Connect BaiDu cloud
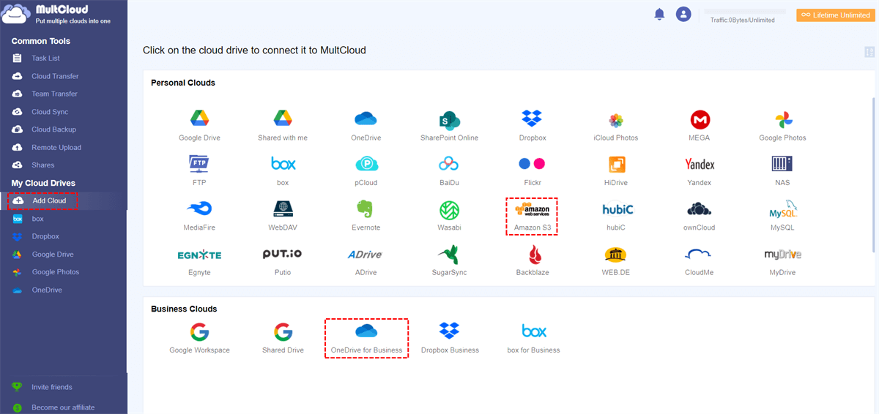This screenshot has height=414, width=879. (x=449, y=170)
